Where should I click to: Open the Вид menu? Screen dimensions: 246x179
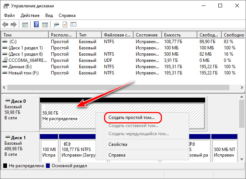tap(49, 15)
